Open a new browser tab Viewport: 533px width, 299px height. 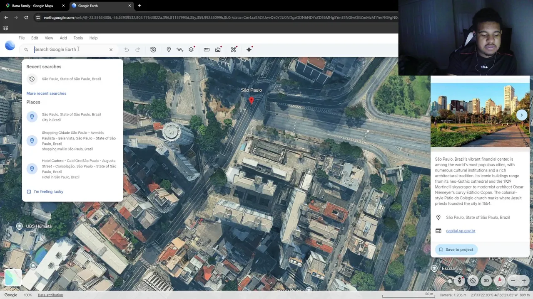tap(139, 6)
